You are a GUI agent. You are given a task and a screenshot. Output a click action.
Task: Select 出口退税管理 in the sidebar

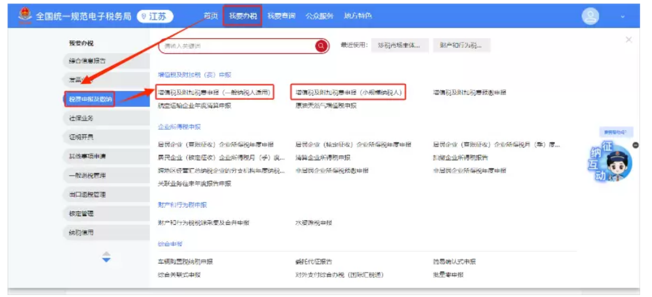107,194
